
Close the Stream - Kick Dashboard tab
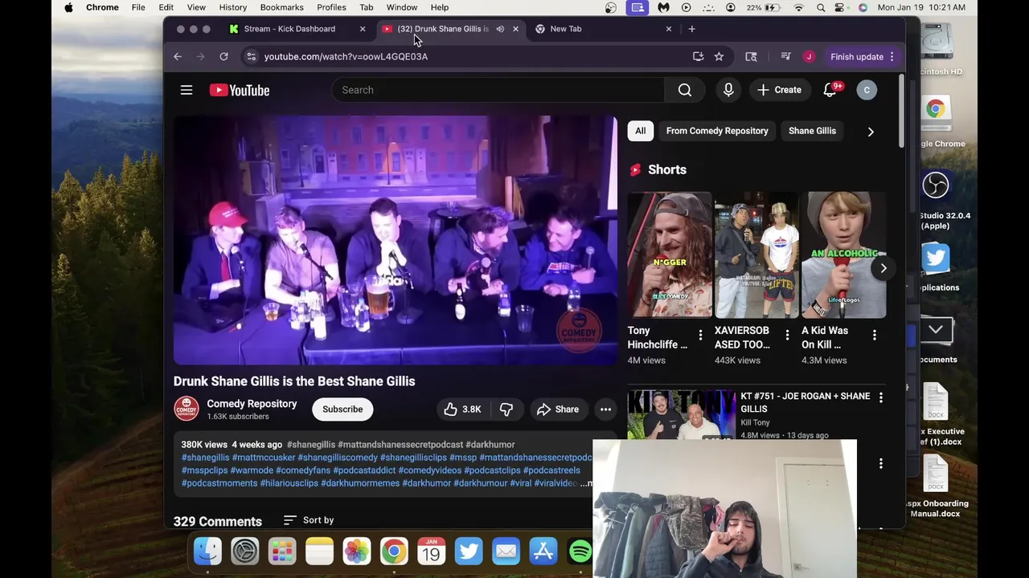click(x=362, y=29)
